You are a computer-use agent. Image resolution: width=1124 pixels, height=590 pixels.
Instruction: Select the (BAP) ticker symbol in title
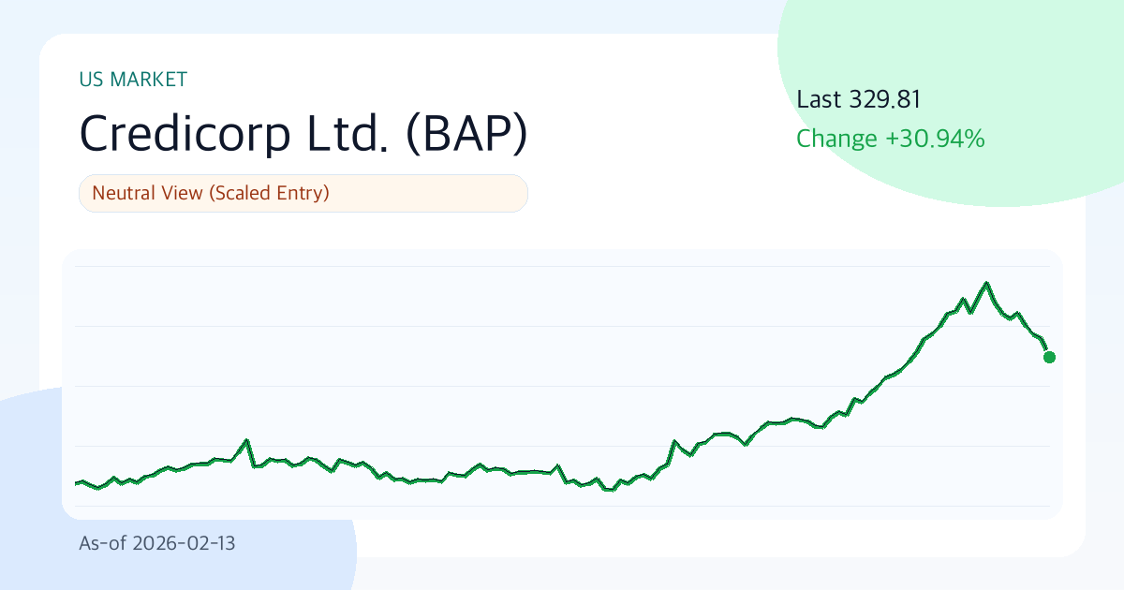click(x=466, y=134)
